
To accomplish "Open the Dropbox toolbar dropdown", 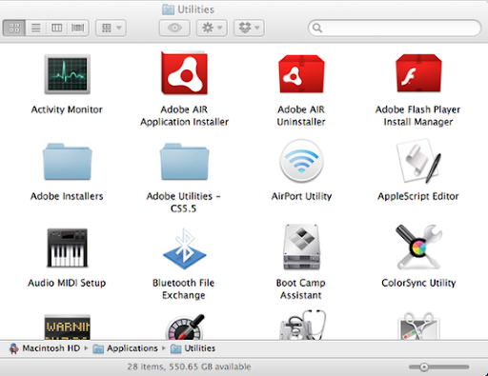I will click(249, 28).
